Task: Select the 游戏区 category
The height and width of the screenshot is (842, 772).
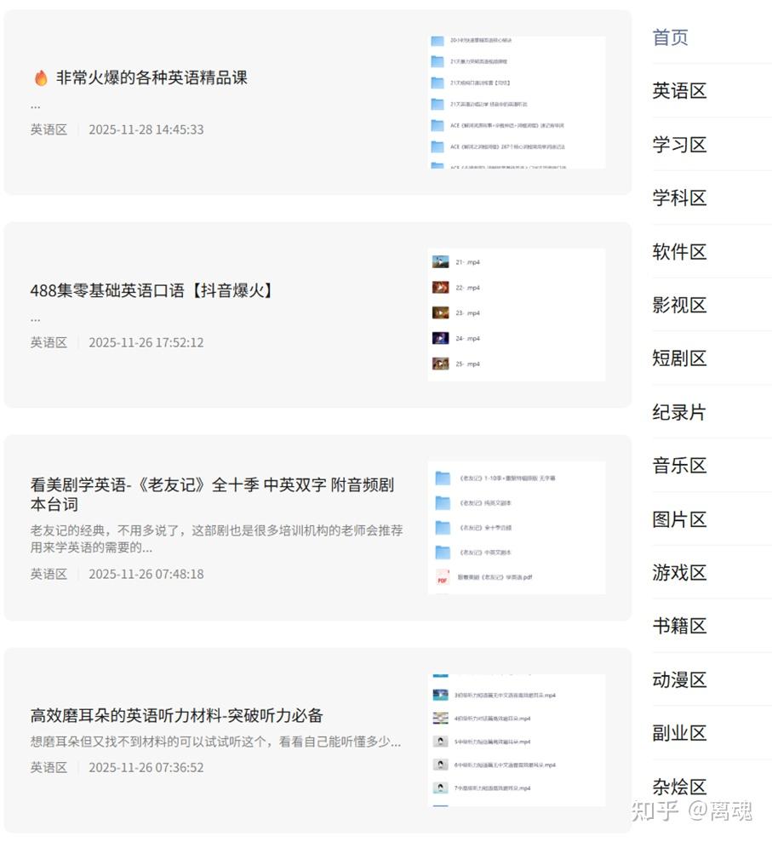Action: 679,572
